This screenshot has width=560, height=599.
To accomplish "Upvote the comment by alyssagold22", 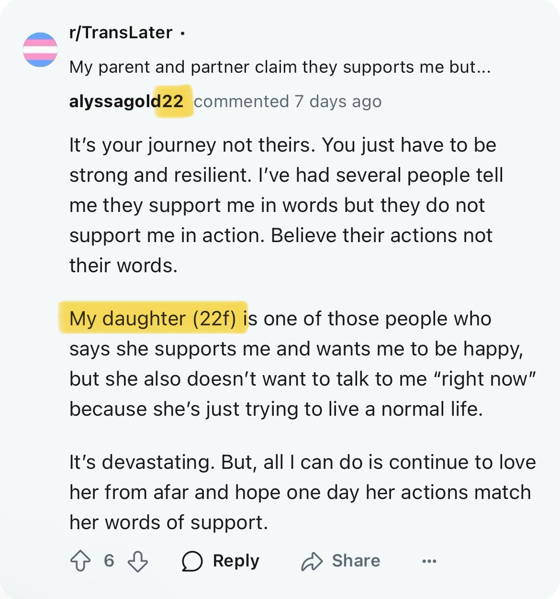I will (80, 561).
